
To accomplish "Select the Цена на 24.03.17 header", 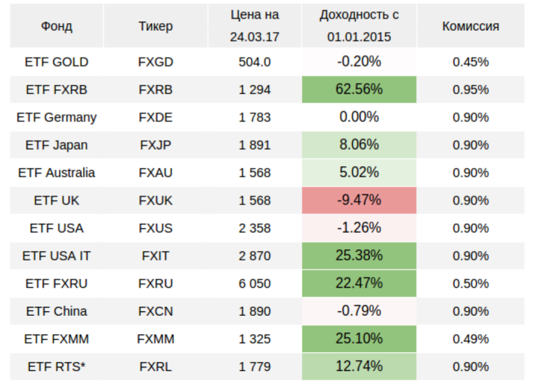I will coord(255,26).
